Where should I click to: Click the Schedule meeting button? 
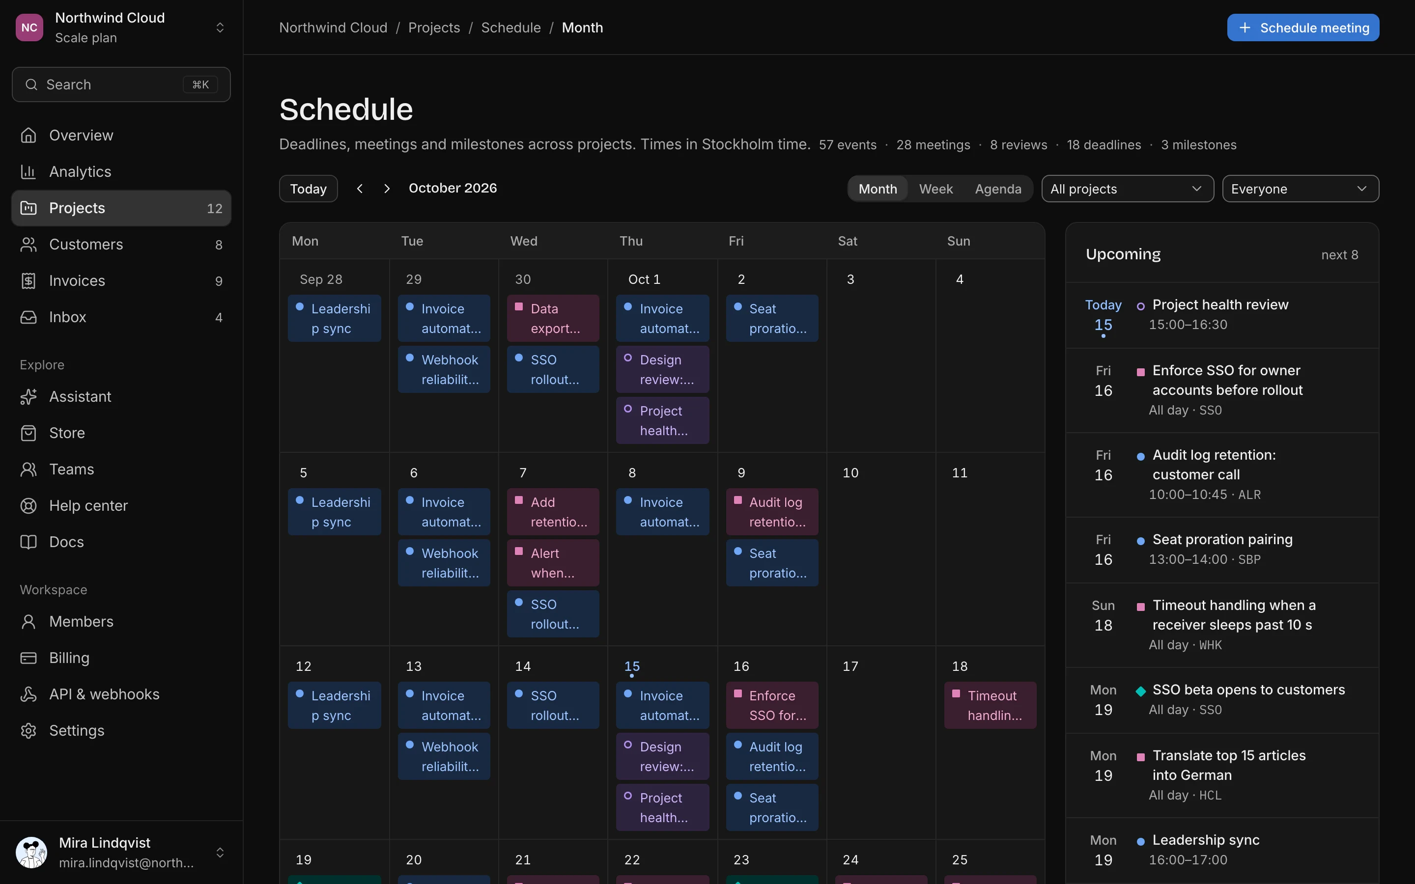click(1303, 28)
